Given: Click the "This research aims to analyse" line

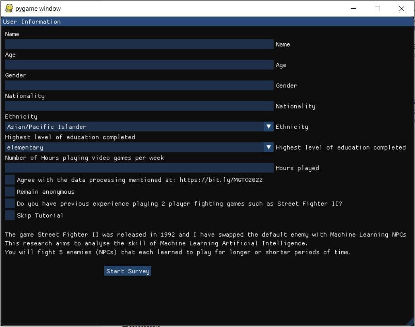Looking at the screenshot, I should pos(156,243).
